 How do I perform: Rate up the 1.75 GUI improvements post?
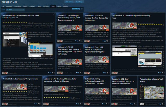[158, 73]
